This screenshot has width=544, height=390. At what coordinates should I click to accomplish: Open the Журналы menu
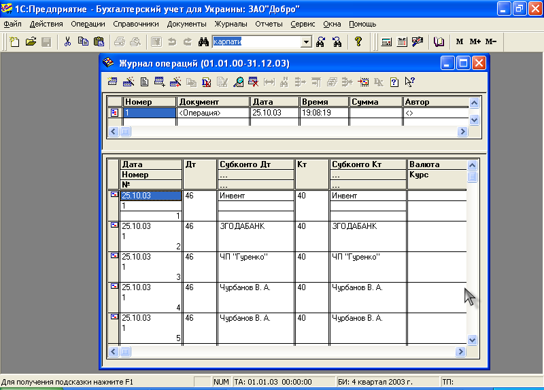click(x=231, y=24)
